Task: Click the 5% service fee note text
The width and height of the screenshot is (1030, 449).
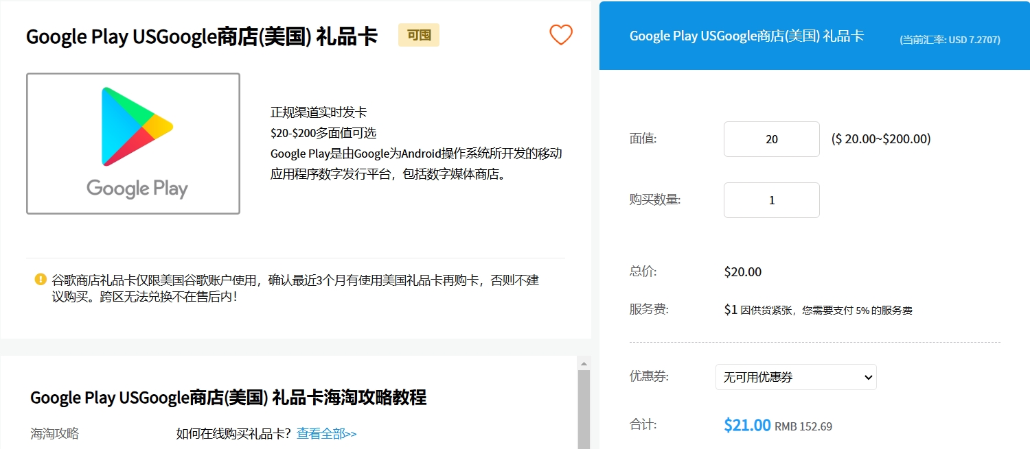Action: (x=827, y=311)
